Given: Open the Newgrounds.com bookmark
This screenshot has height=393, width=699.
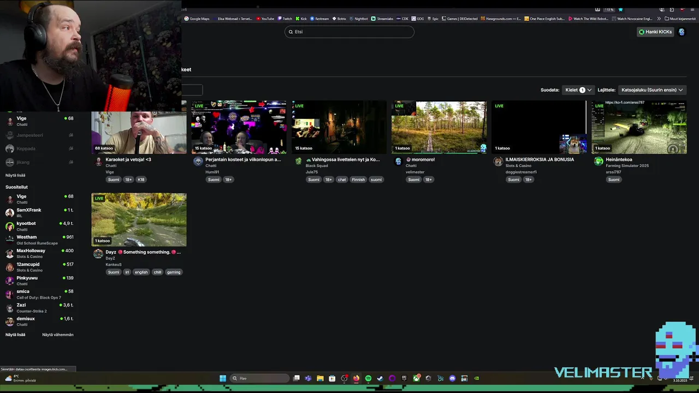Looking at the screenshot, I should [x=501, y=19].
